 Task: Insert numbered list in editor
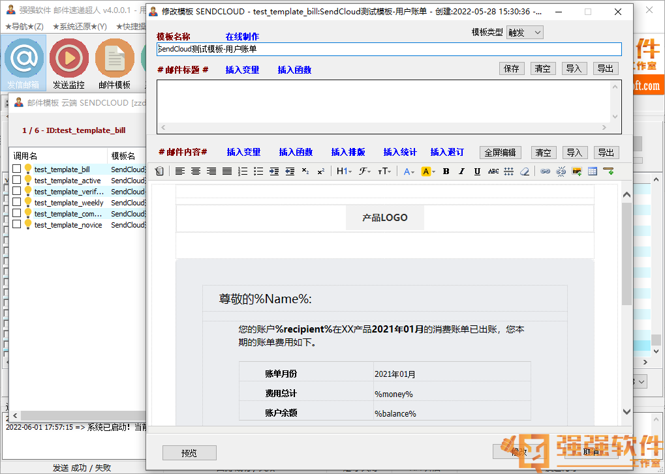243,171
